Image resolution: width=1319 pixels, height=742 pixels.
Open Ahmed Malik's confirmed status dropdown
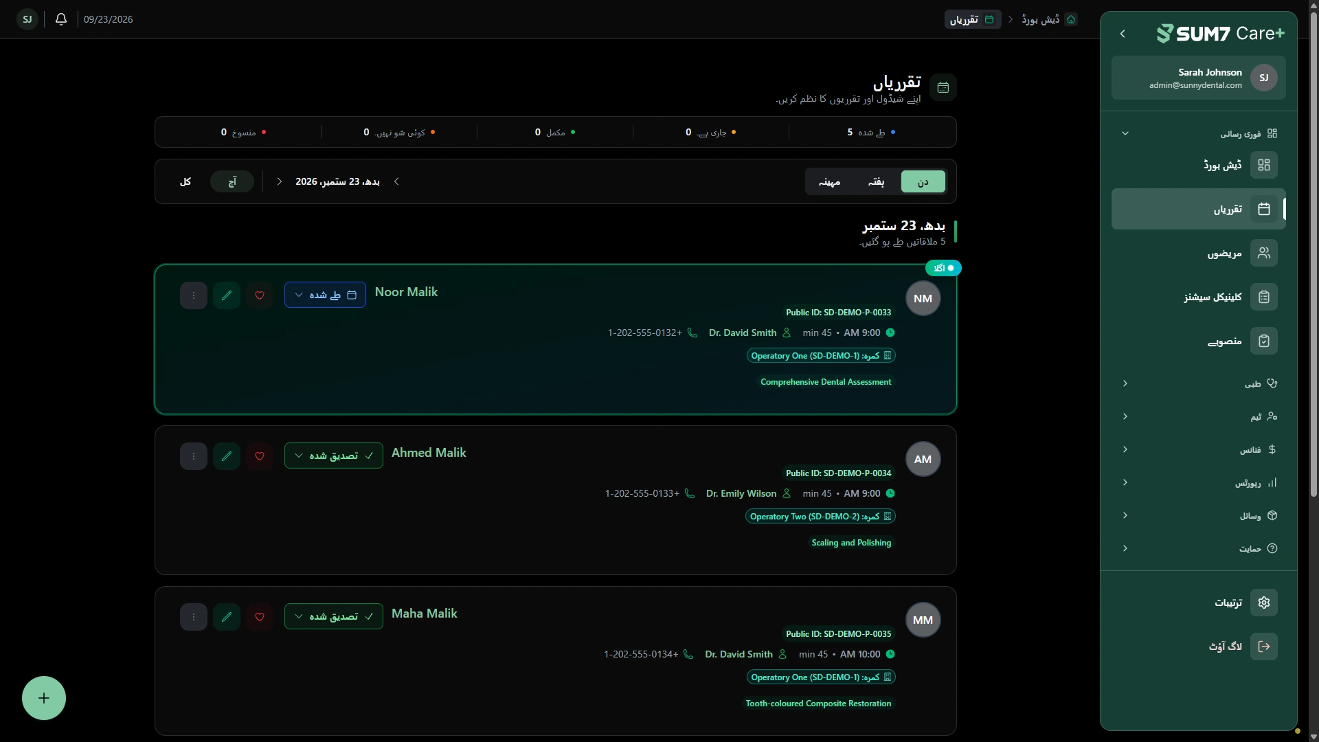click(333, 456)
